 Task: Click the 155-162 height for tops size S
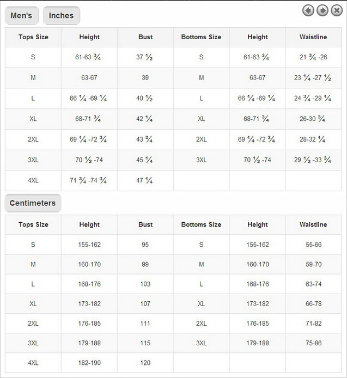(89, 245)
